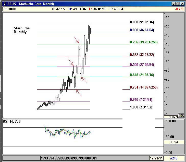Click the 03/30/01 date in data bar
The width and height of the screenshot is (186, 162).
(x=9, y=9)
